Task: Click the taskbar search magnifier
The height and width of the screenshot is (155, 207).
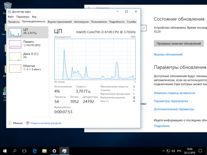Action: click(14, 151)
